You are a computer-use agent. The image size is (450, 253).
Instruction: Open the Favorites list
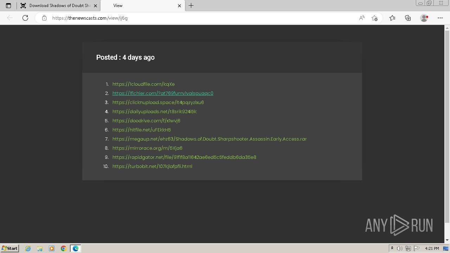(392, 18)
